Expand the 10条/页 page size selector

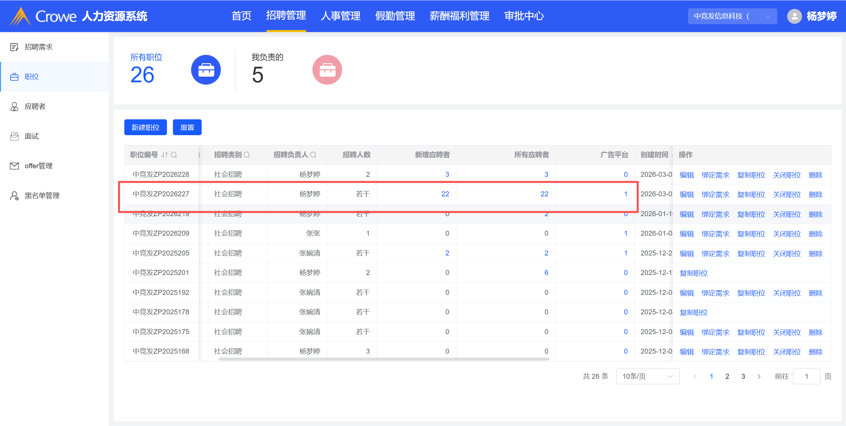[647, 376]
